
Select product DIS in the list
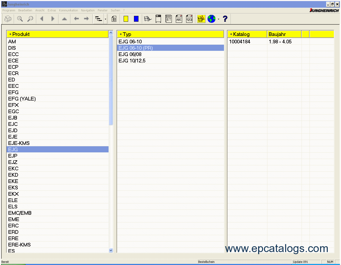[57, 48]
